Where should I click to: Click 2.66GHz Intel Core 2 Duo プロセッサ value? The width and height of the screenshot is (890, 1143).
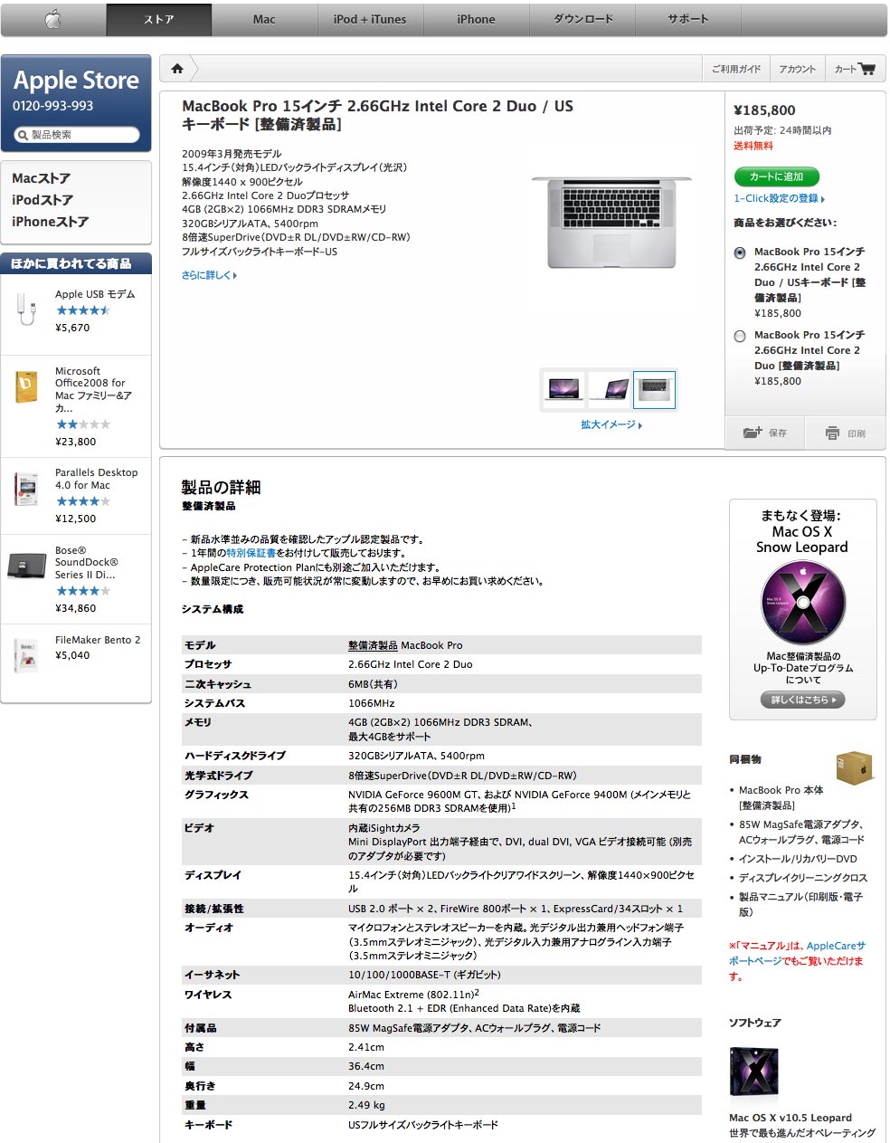(x=410, y=664)
